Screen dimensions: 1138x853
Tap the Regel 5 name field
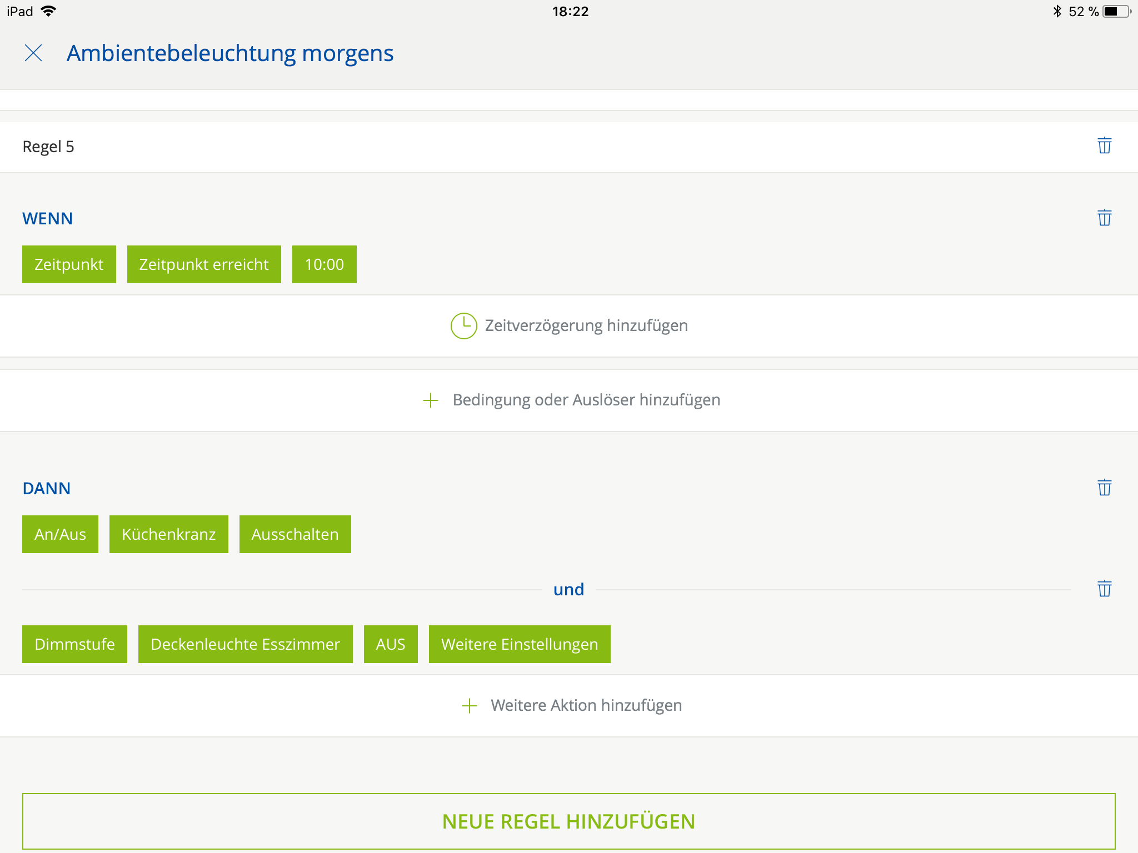48,147
